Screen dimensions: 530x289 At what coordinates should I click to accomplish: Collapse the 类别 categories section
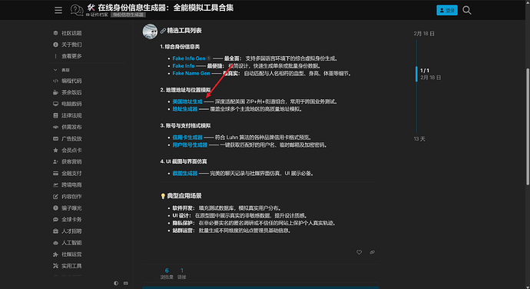coord(61,70)
